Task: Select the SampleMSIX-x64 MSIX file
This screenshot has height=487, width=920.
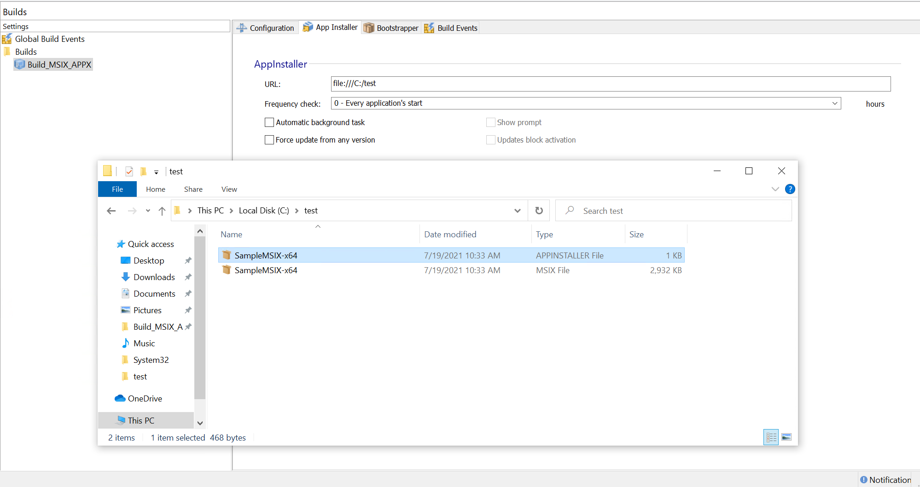Action: [451, 270]
